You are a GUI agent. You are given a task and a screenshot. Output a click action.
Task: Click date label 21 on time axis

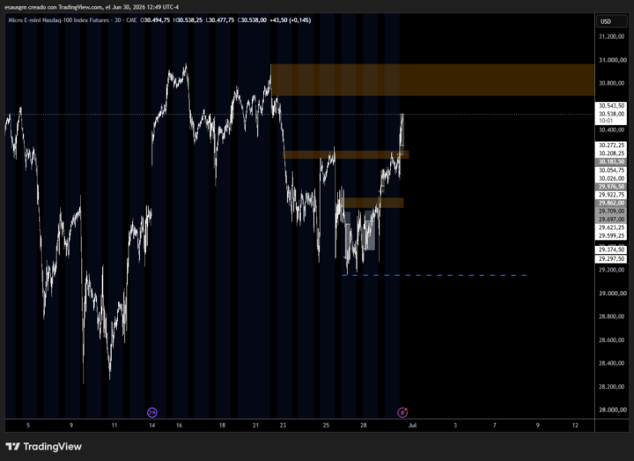pos(255,426)
